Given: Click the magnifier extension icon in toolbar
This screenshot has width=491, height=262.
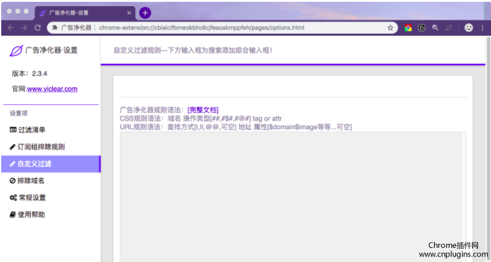Looking at the screenshot, I should [435, 28].
